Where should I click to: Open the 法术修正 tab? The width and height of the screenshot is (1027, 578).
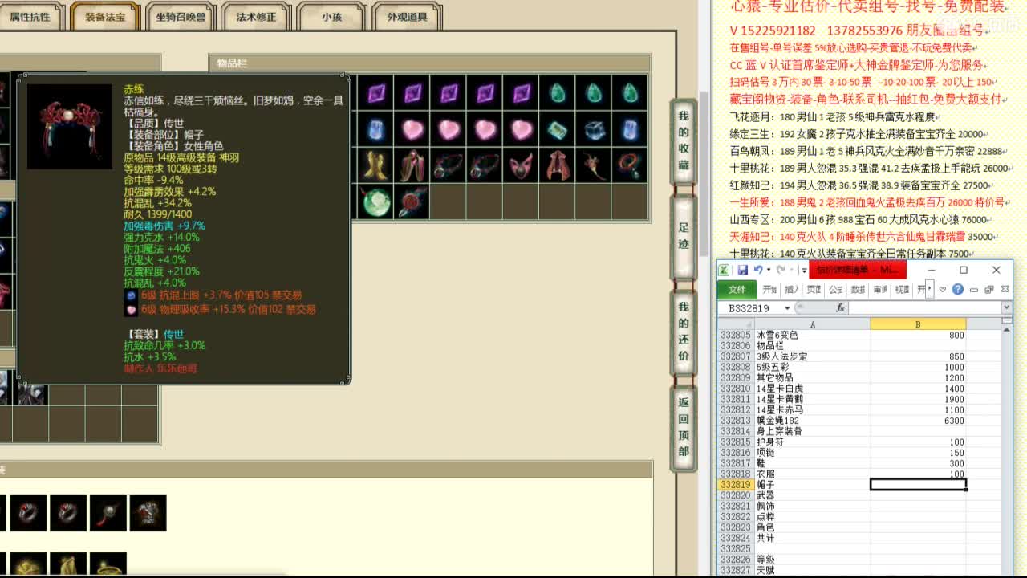click(255, 17)
